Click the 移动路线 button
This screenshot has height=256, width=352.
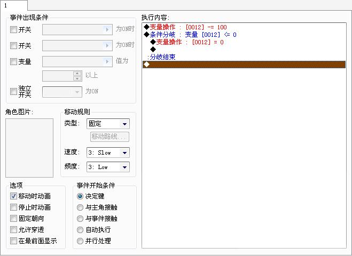tap(109, 137)
